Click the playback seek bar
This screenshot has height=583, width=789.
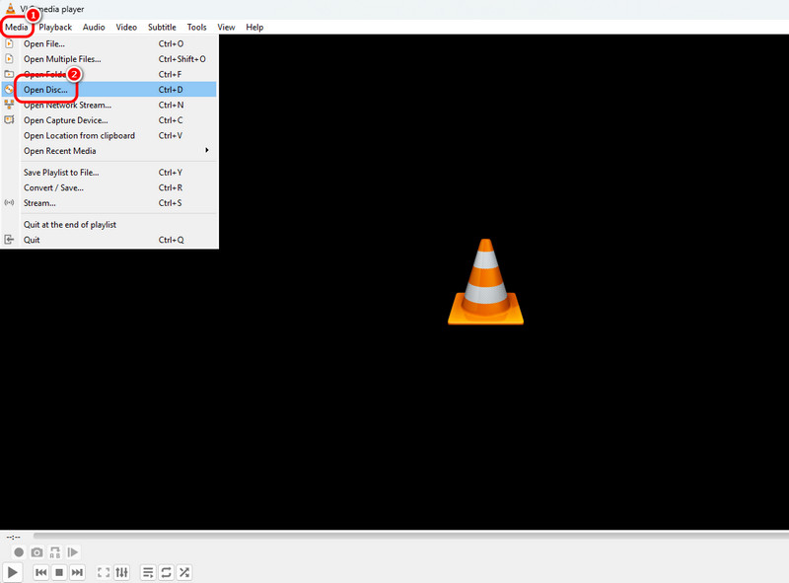(410, 537)
